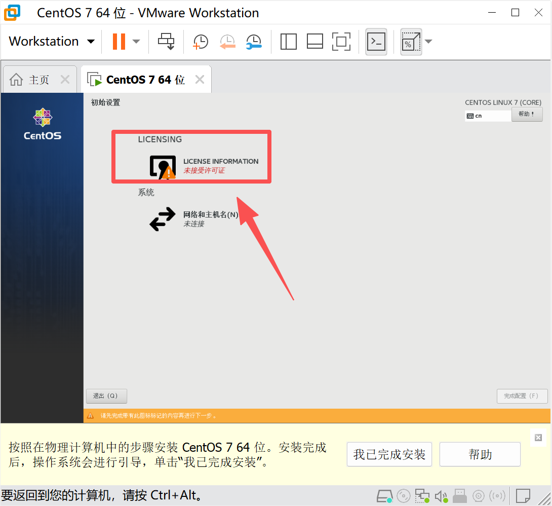552x506 pixels.
Task: Click the 未接受许可证 status text
Action: pyautogui.click(x=204, y=170)
